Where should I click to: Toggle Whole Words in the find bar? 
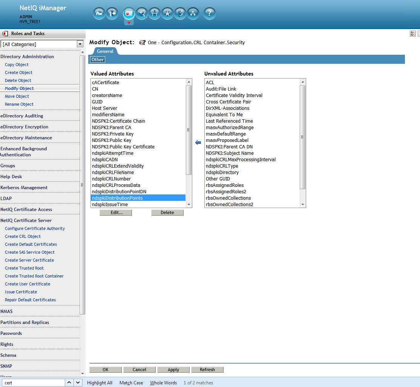(x=163, y=383)
